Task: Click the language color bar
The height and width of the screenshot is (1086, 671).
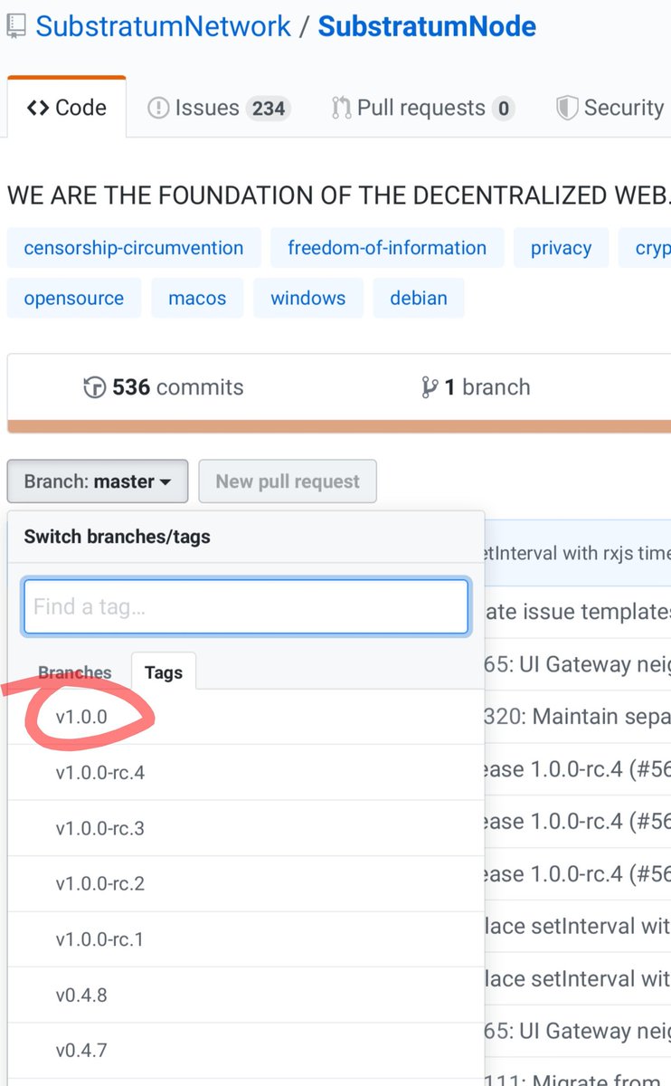Action: [339, 426]
